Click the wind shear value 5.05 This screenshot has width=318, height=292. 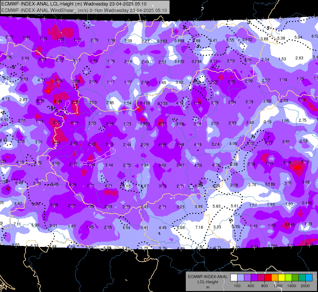tap(55, 184)
